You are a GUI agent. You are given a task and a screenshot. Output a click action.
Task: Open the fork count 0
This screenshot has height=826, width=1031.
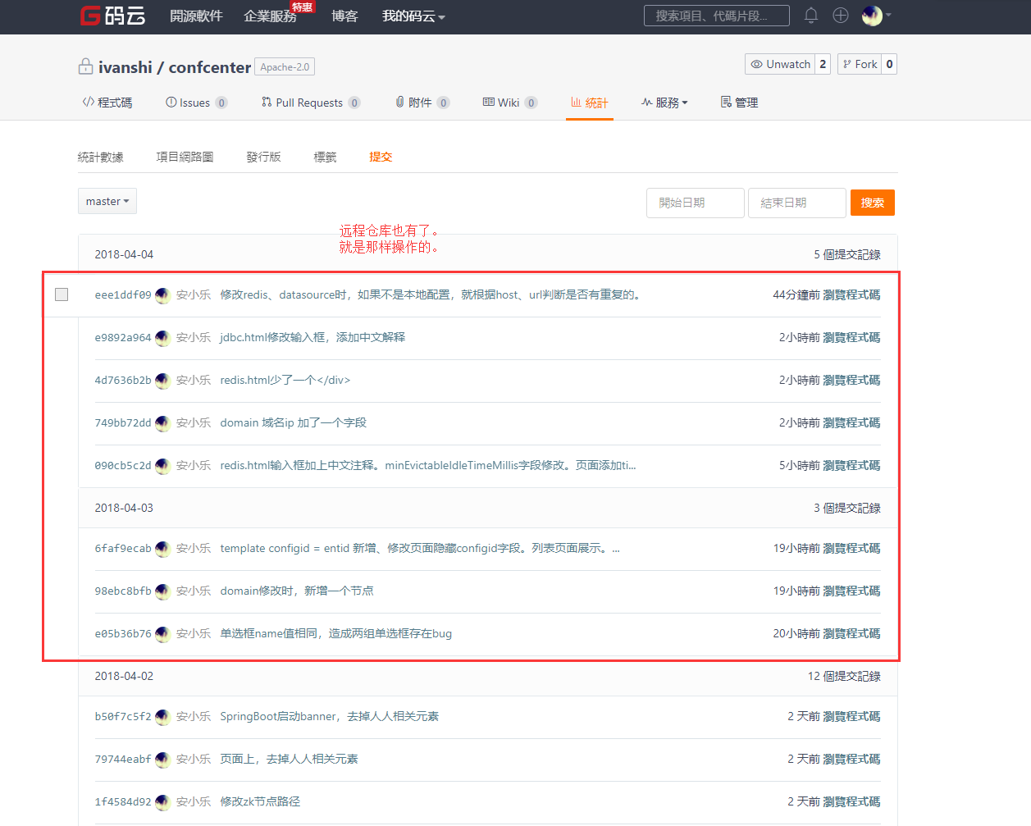(889, 64)
